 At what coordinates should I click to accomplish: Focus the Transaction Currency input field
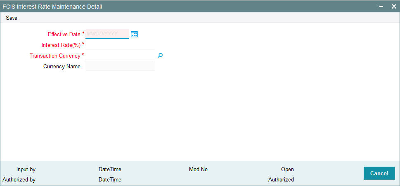coord(120,56)
